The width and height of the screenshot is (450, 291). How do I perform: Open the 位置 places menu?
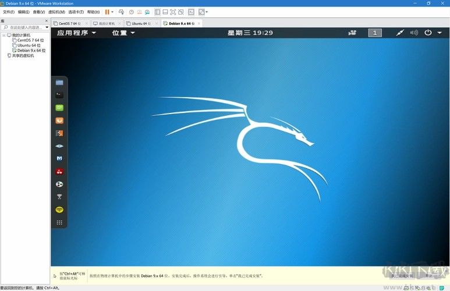pos(123,33)
